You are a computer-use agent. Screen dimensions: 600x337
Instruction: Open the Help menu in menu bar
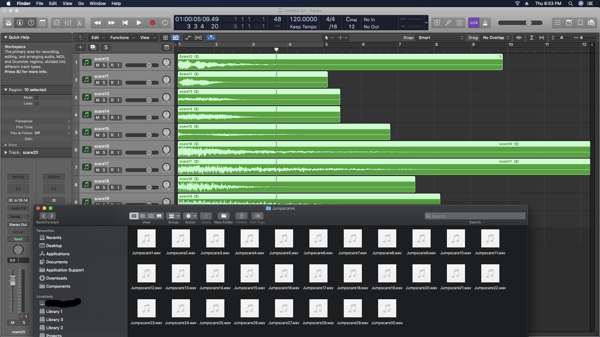(116, 3)
